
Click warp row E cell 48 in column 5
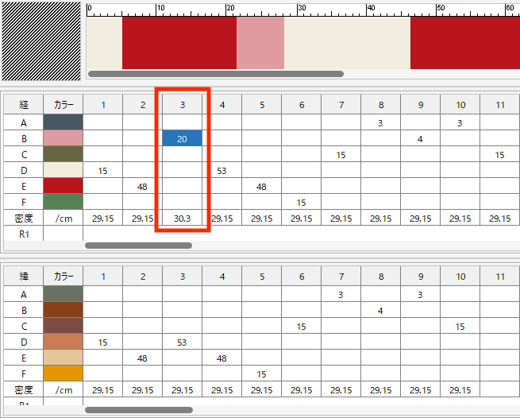coord(262,186)
